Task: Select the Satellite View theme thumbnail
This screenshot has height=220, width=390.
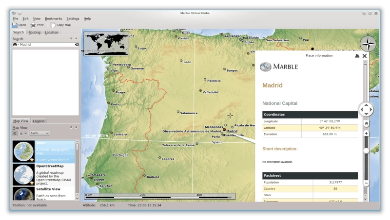Action: click(x=23, y=193)
